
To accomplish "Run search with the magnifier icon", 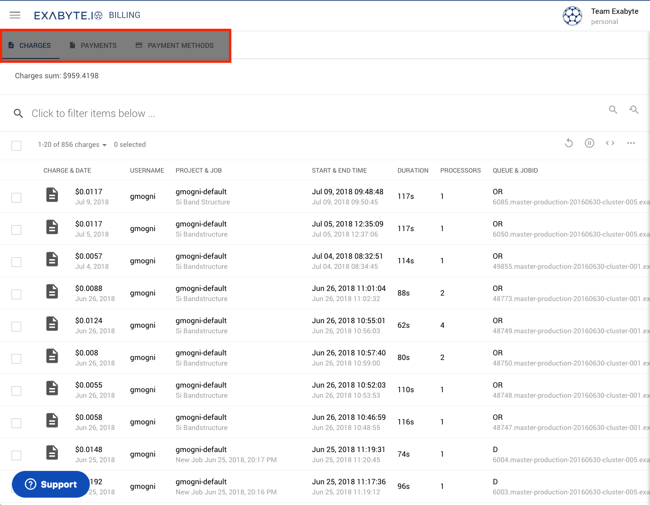I will 613,110.
